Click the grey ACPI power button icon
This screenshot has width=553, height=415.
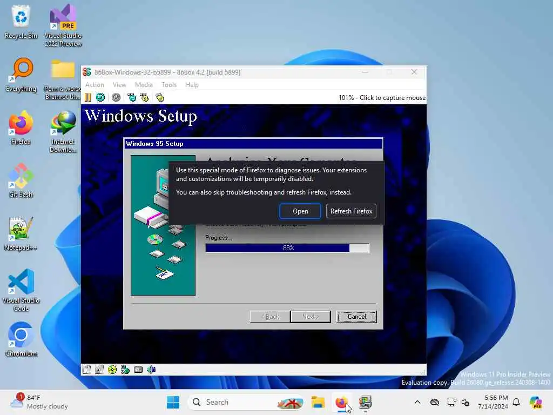click(116, 97)
